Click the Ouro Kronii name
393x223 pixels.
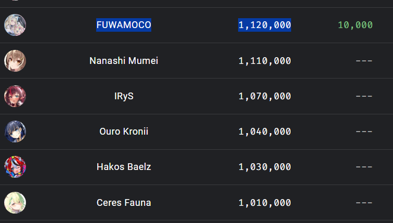[124, 132]
